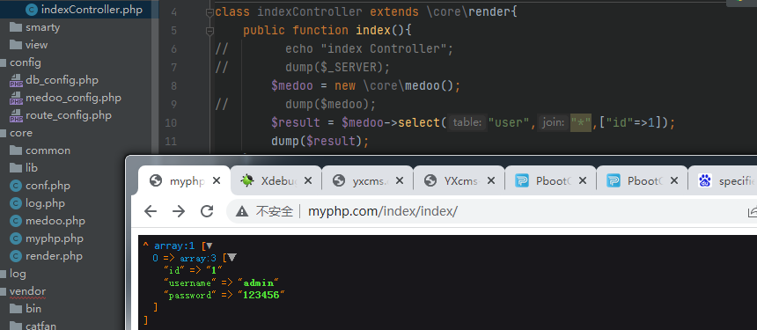Click the browser forward arrow
757x330 pixels.
179,211
